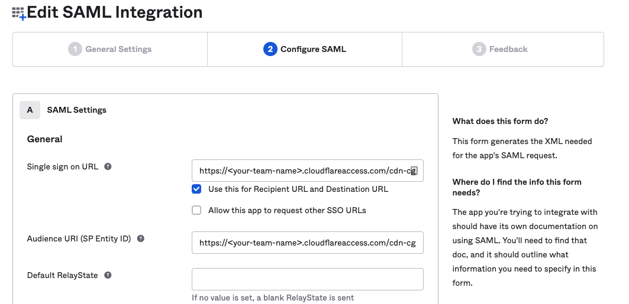Select the "SAML Settings" section heading
Image resolution: width=629 pixels, height=304 pixels.
[x=76, y=110]
